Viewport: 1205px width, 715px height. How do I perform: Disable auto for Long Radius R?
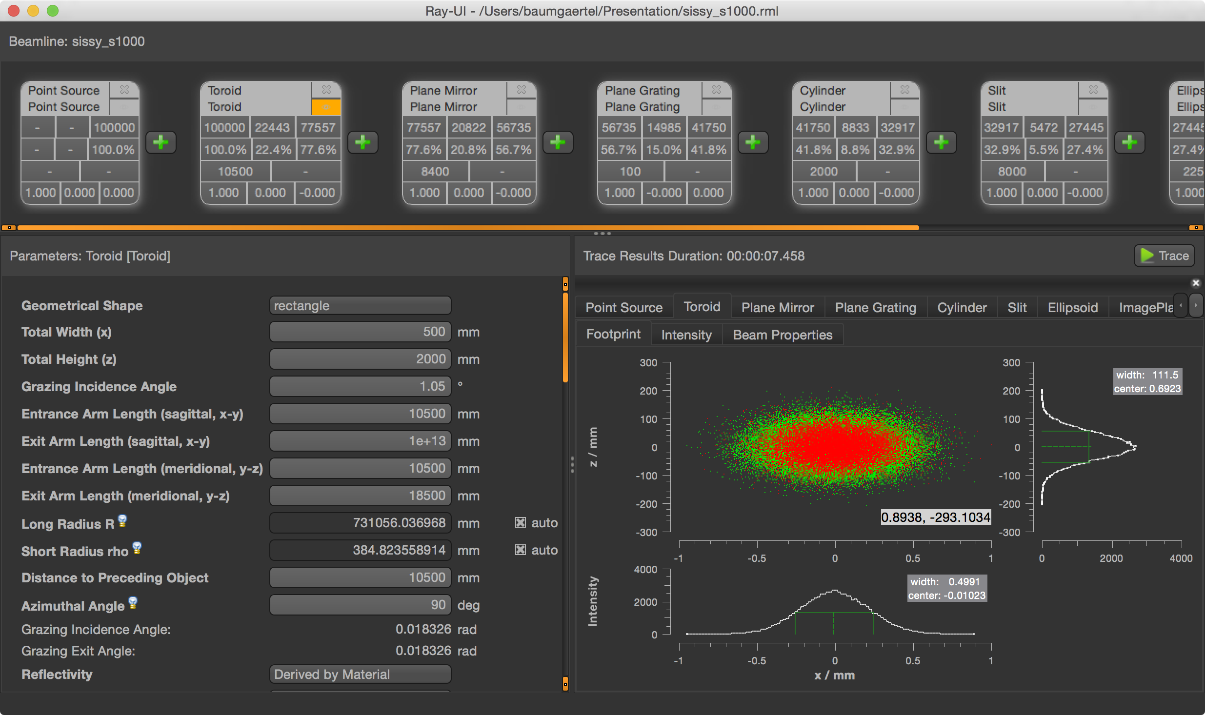tap(520, 522)
